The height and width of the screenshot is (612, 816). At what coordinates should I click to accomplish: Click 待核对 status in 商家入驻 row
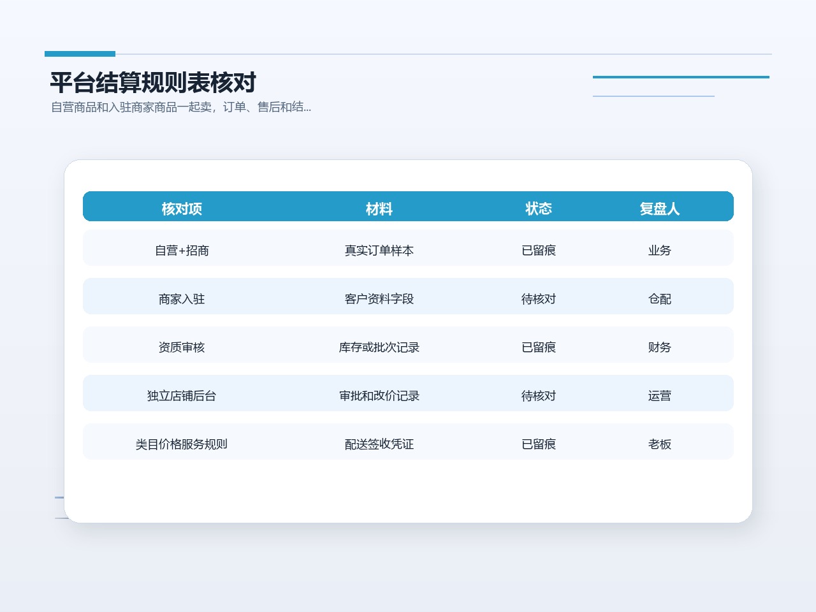(x=539, y=299)
